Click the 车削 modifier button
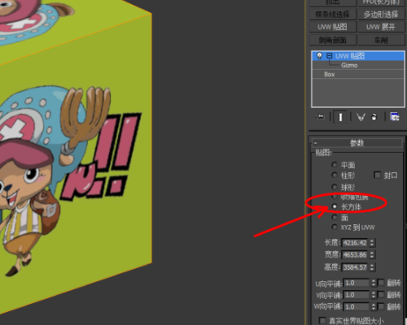The height and width of the screenshot is (325, 407). (x=381, y=40)
